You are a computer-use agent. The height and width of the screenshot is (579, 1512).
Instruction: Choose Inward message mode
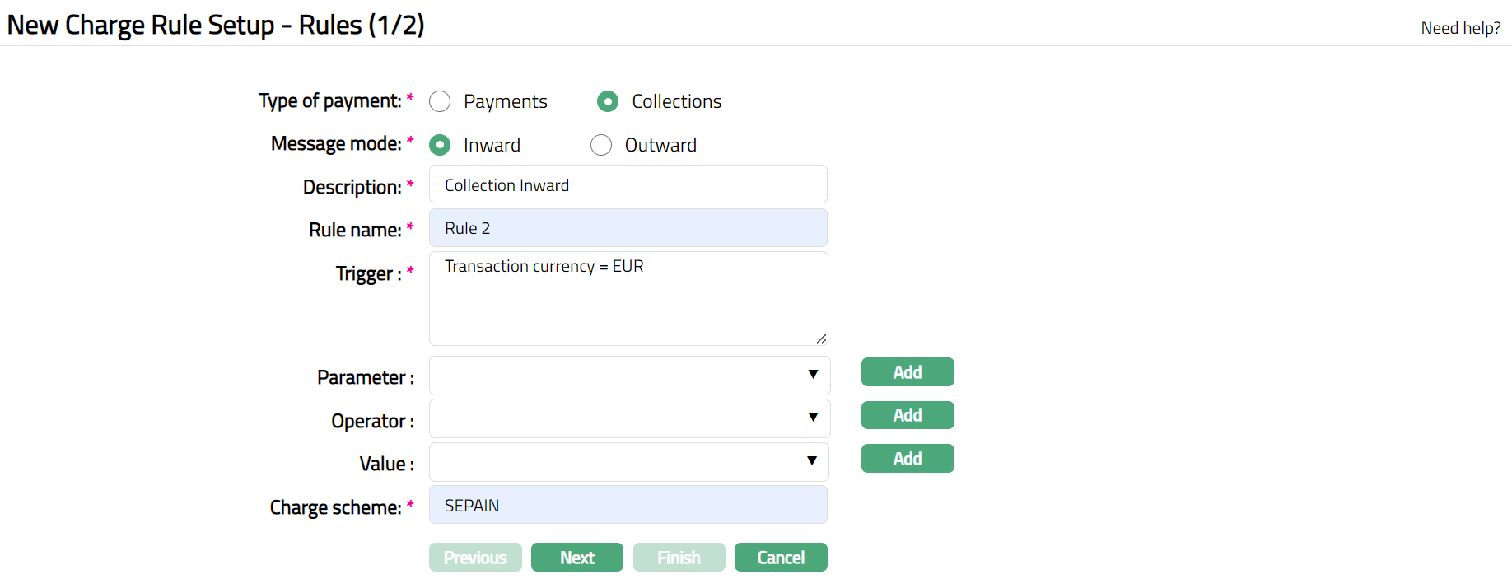pyautogui.click(x=440, y=145)
